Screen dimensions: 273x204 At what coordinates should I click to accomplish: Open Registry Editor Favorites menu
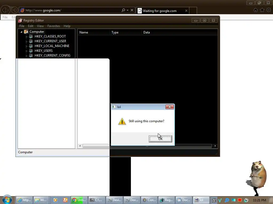(54, 26)
